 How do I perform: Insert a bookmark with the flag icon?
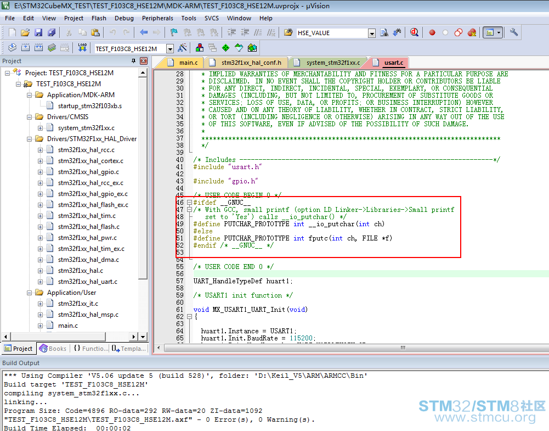click(x=174, y=32)
